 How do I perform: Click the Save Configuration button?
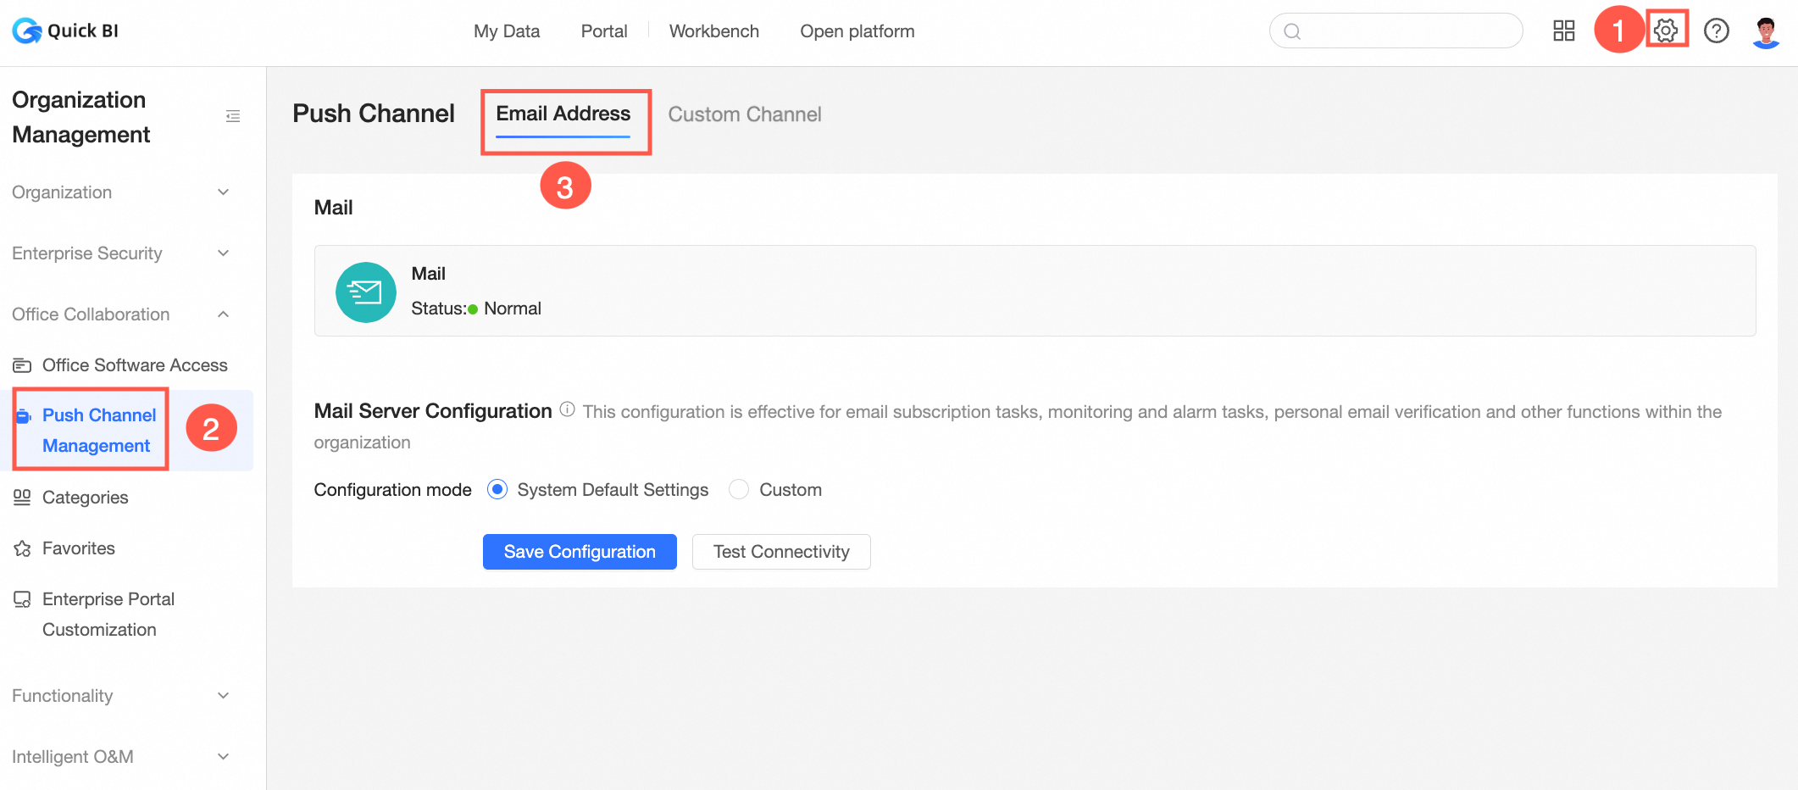tap(580, 552)
